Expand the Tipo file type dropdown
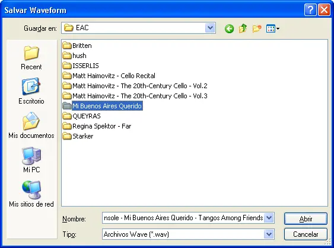This screenshot has height=248, width=334. (x=269, y=234)
